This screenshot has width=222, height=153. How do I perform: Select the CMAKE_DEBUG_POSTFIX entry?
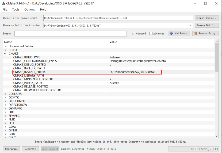30,65
